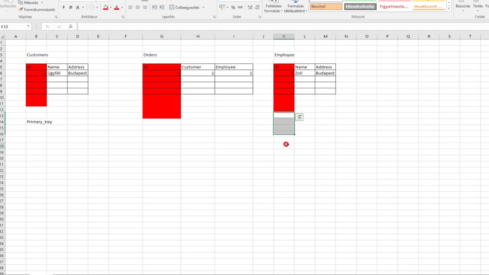Viewport: 489px width, 275px height.
Task: Open the fill color dropdown arrow
Action: pos(111,7)
